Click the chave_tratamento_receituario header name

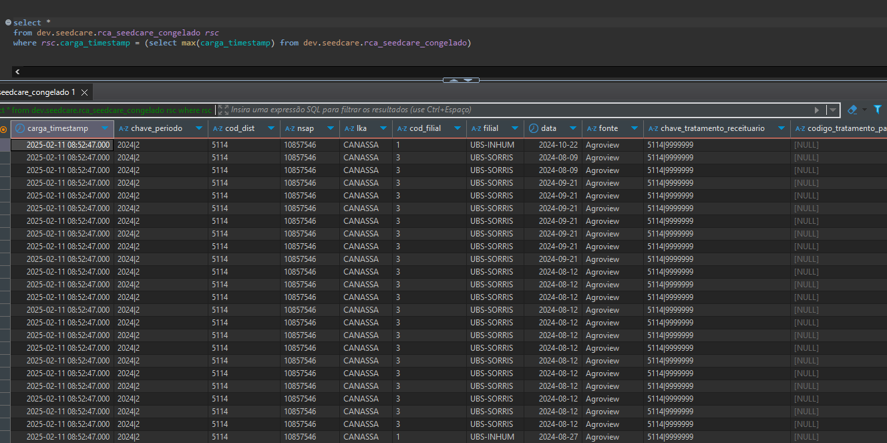click(x=713, y=128)
